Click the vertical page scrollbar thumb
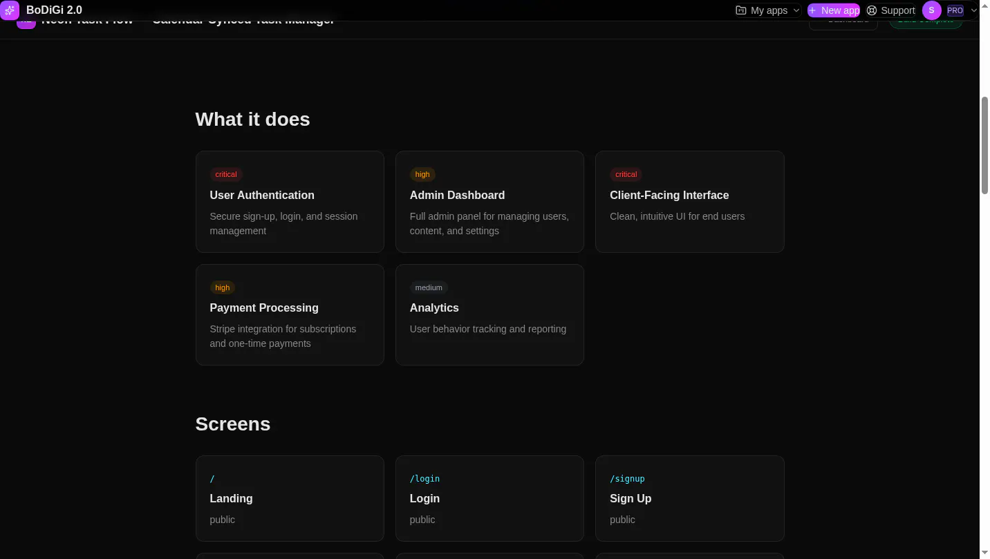990x559 pixels. tap(985, 145)
